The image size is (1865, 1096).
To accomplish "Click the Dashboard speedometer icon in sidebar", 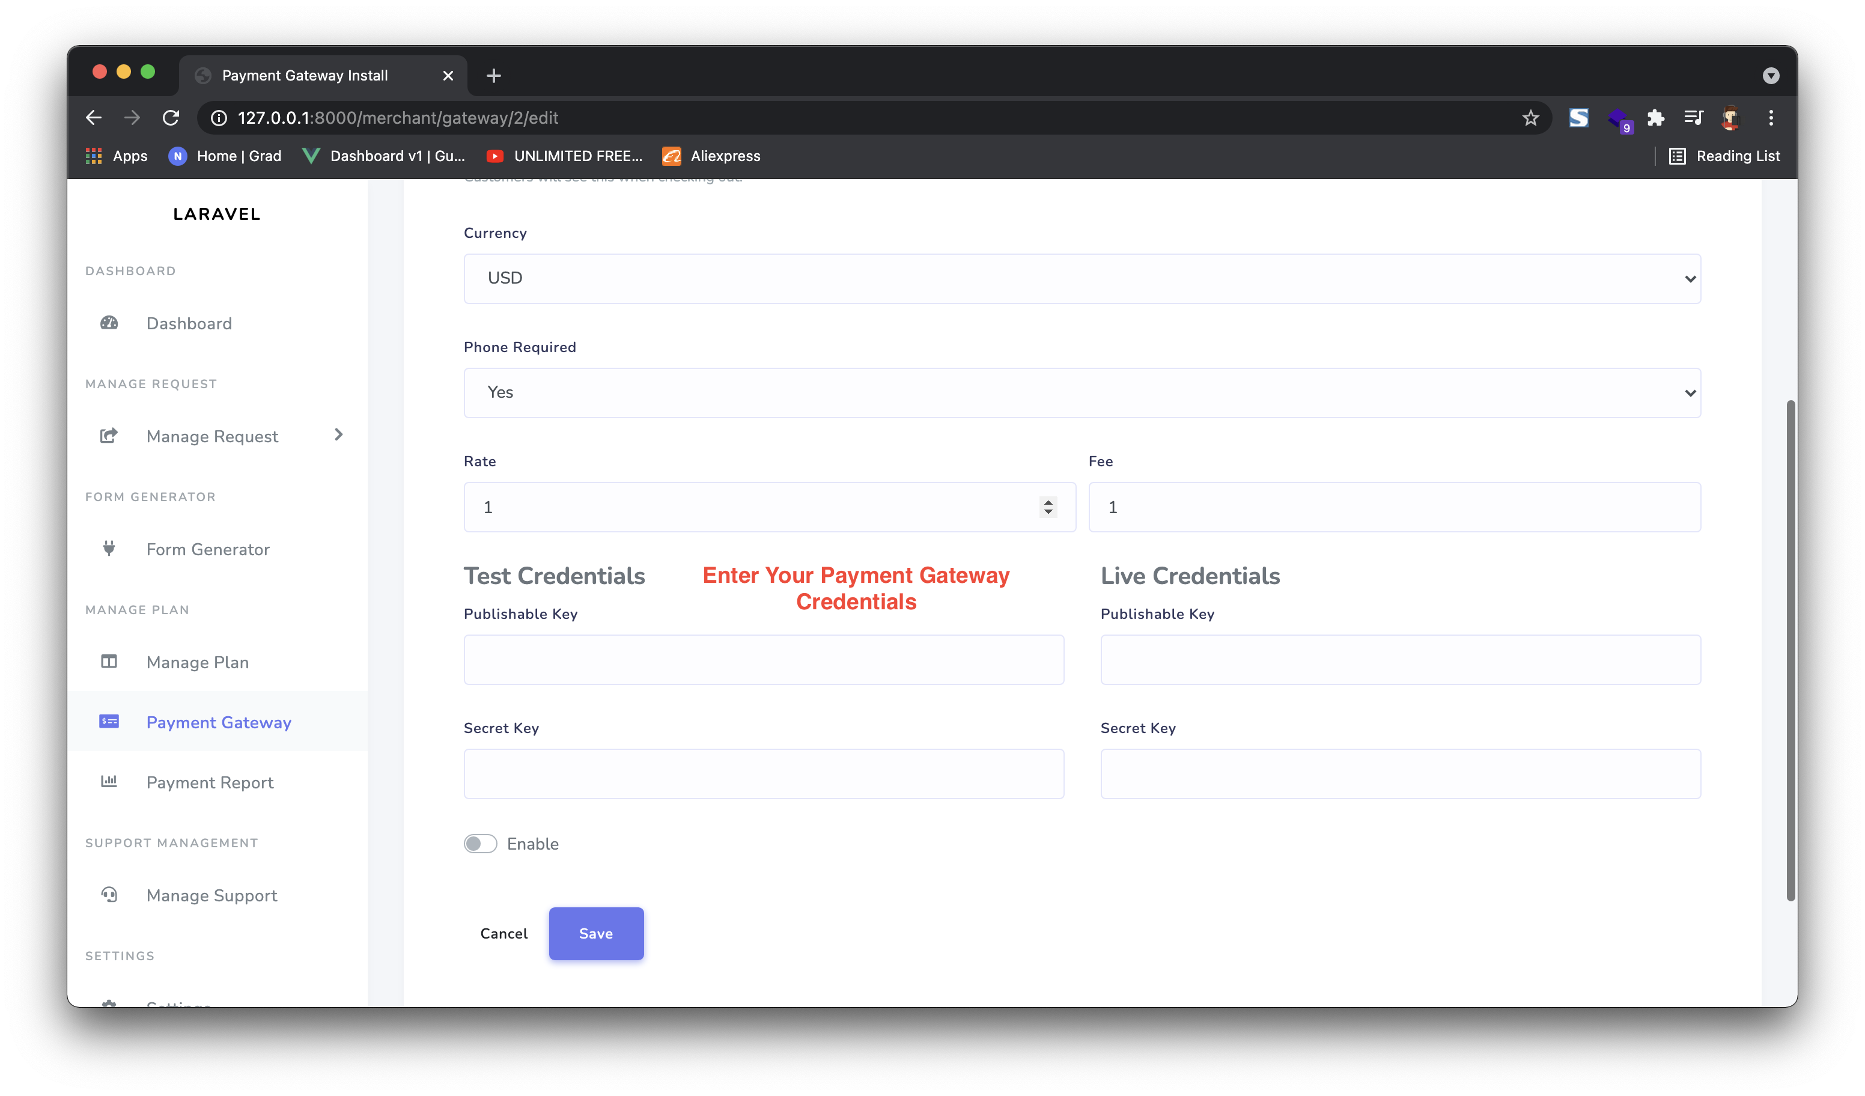I will click(x=109, y=323).
